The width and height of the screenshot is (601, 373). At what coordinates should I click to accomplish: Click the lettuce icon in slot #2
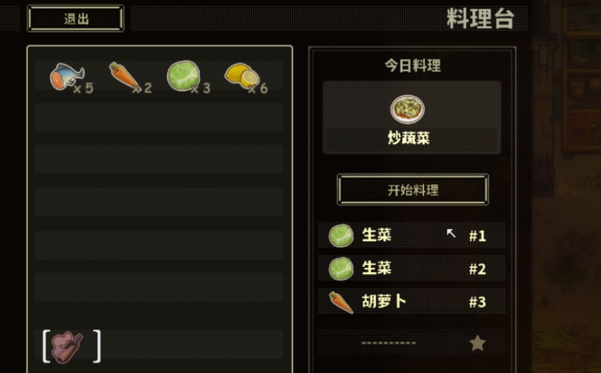tap(341, 269)
